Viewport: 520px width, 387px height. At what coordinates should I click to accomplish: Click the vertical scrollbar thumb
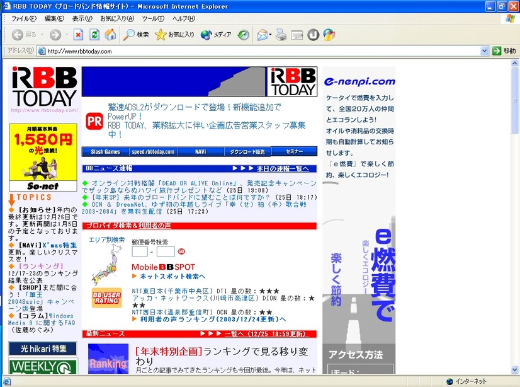[514, 100]
